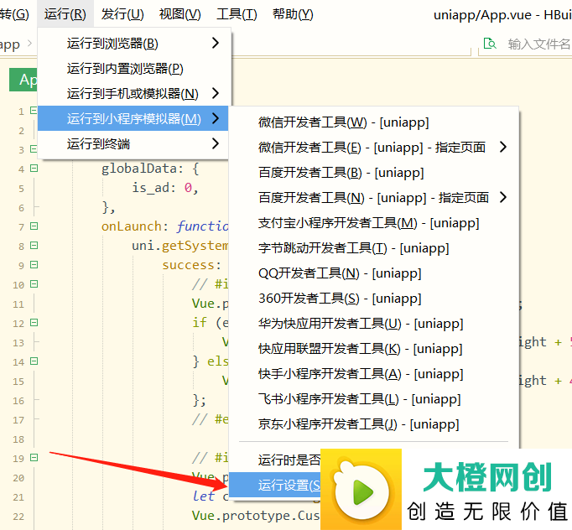This screenshot has height=530, width=572.
Task: Open the 发行(U) menu
Action: point(122,14)
